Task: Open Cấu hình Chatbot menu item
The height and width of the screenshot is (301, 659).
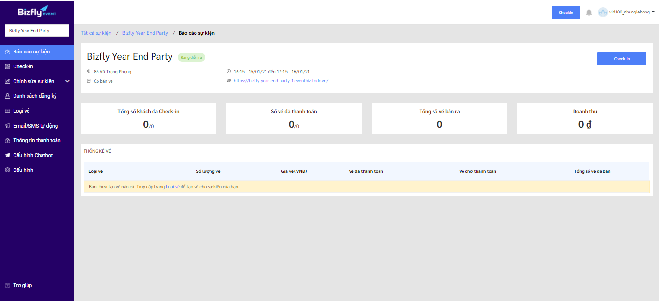Action: point(37,155)
